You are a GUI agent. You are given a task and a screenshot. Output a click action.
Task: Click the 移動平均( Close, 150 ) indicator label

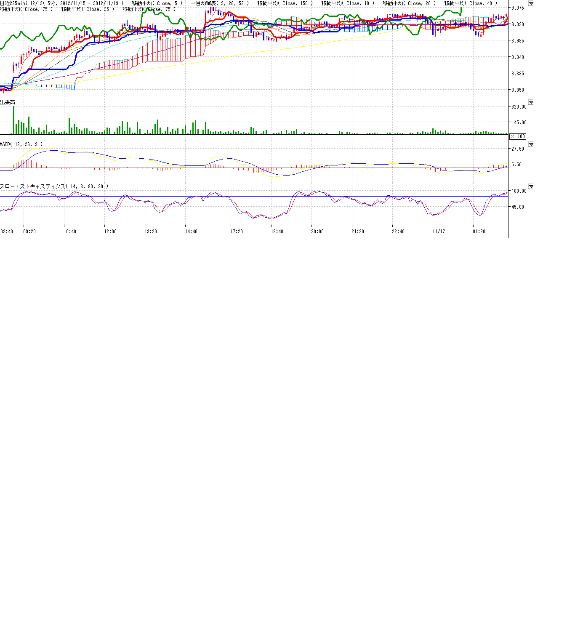pyautogui.click(x=285, y=3)
